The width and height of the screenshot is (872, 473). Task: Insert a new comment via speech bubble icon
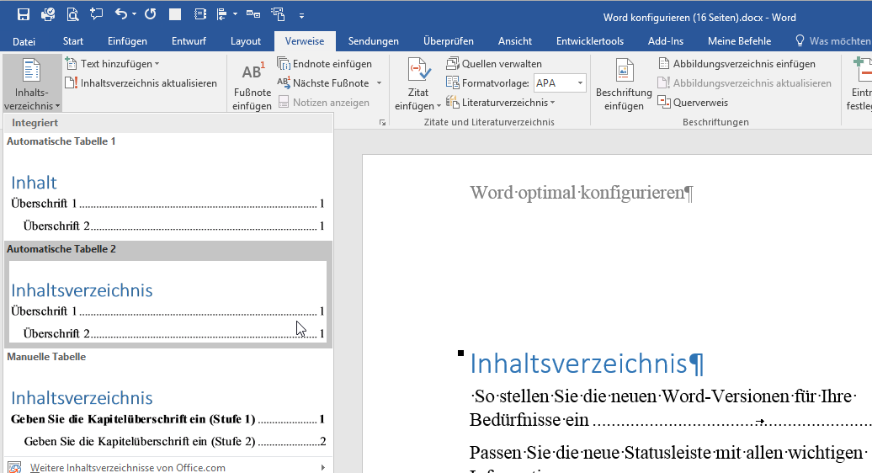coord(97,14)
